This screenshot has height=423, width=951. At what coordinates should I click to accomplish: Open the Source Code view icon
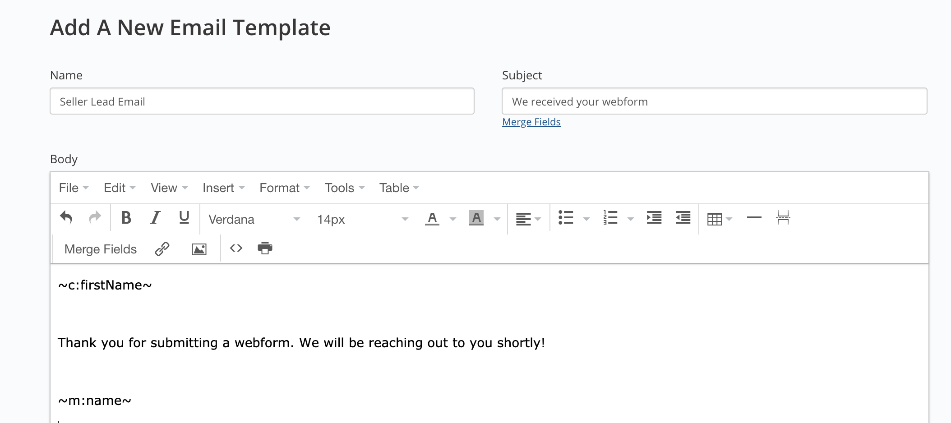(x=236, y=248)
